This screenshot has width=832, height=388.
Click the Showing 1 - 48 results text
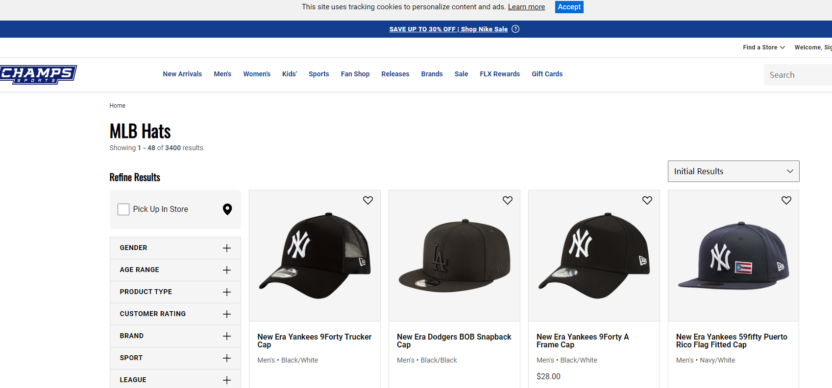tap(156, 148)
